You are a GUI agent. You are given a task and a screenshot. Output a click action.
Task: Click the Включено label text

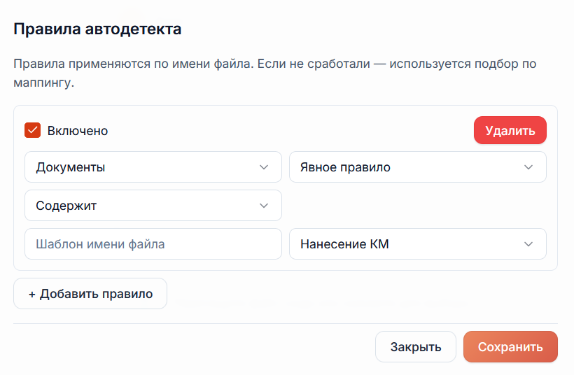click(78, 131)
